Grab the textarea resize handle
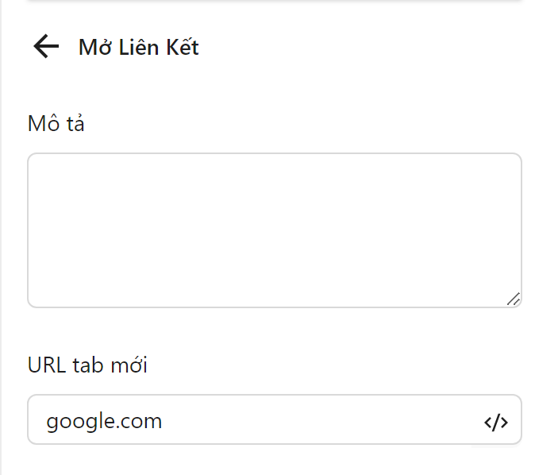Image resolution: width=535 pixels, height=475 pixels. 514,299
